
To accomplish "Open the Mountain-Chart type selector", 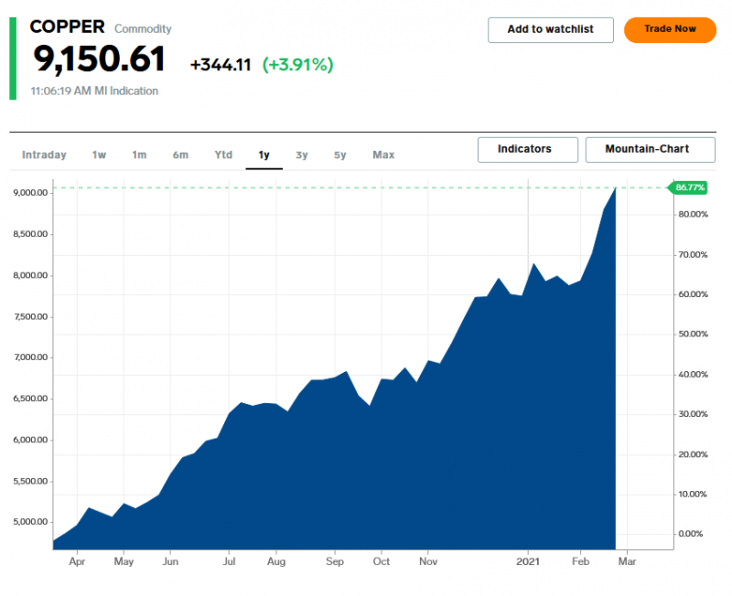I will (x=650, y=149).
